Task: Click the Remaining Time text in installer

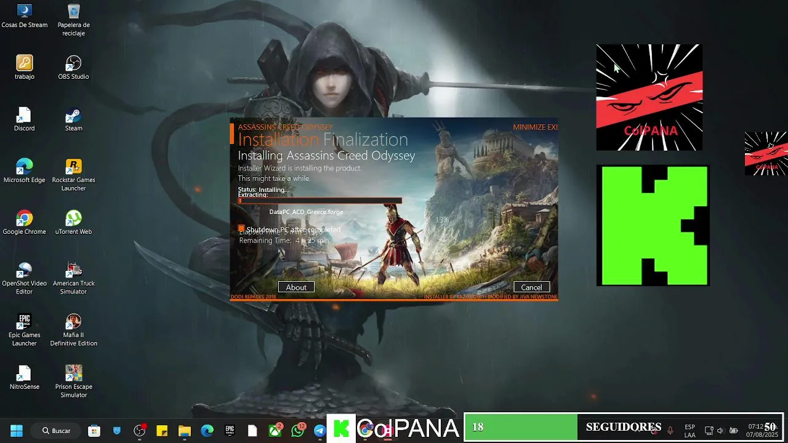Action: [x=284, y=241]
